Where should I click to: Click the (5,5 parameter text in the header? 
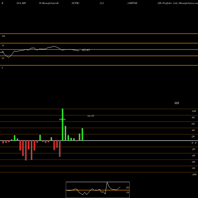(x=102, y=3)
